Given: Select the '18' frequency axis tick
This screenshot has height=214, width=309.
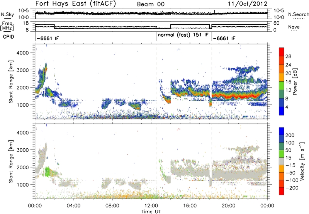Looking at the screenshot, I should (x=26, y=23).
